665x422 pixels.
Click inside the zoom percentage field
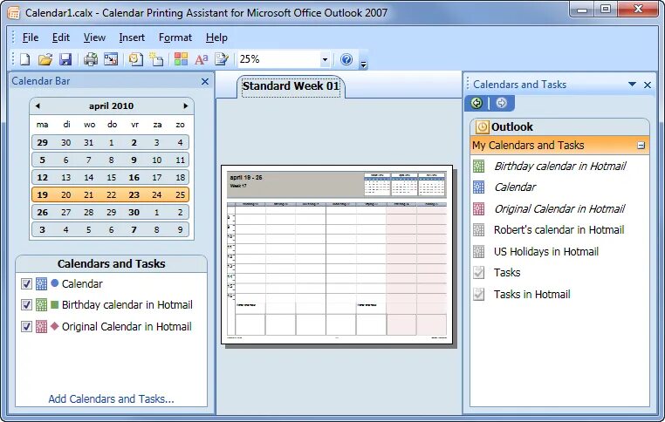pyautogui.click(x=279, y=59)
